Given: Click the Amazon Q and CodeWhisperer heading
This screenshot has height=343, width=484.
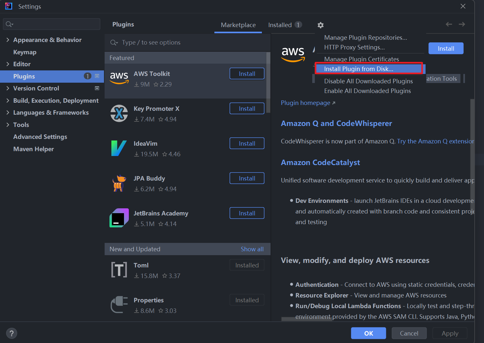Looking at the screenshot, I should (336, 123).
